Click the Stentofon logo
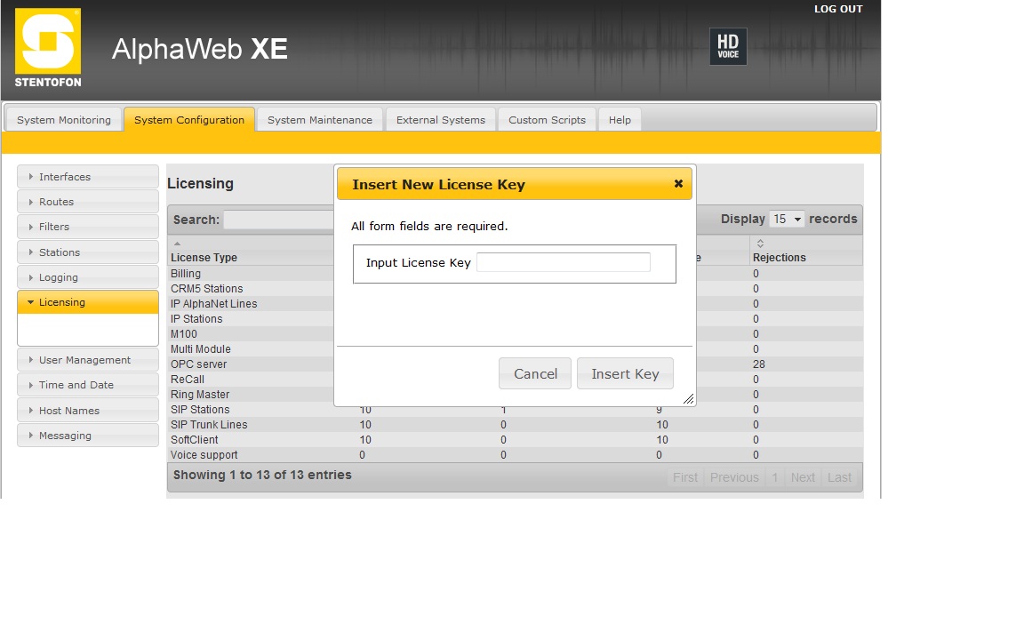Screen dimensions: 1024x640 [x=48, y=48]
